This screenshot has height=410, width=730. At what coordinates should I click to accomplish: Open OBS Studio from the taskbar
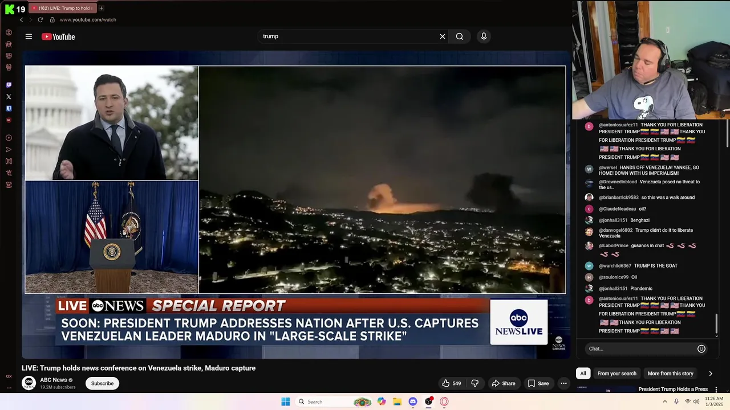pos(428,401)
